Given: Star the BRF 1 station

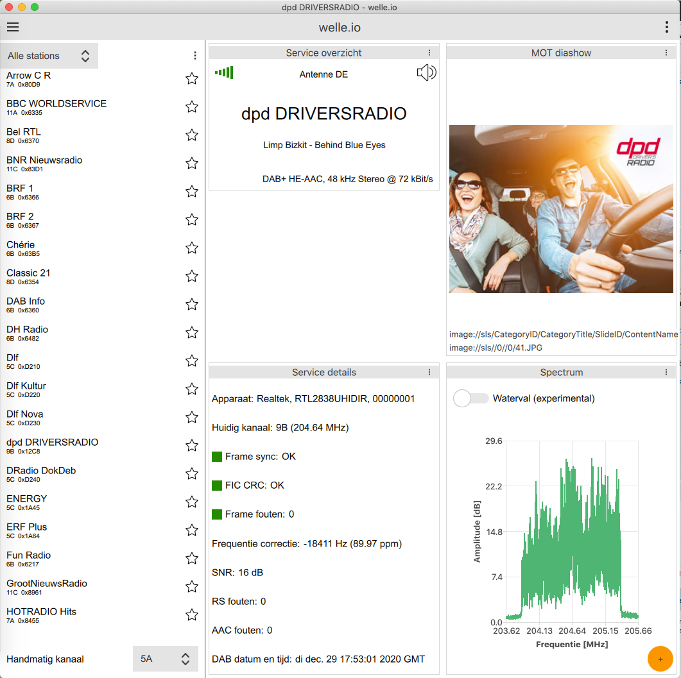Looking at the screenshot, I should [192, 191].
